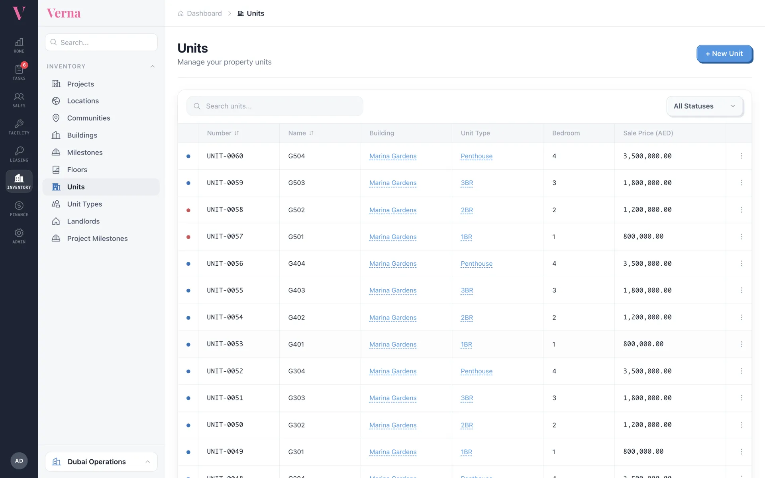Open the All Statuses dropdown
Image resolution: width=765 pixels, height=478 pixels.
click(x=704, y=106)
